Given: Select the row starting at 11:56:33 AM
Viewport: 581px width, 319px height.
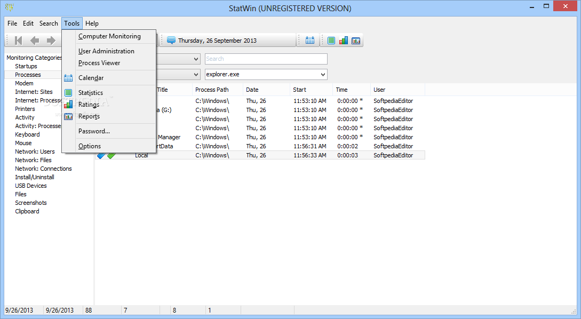Looking at the screenshot, I should coord(260,155).
